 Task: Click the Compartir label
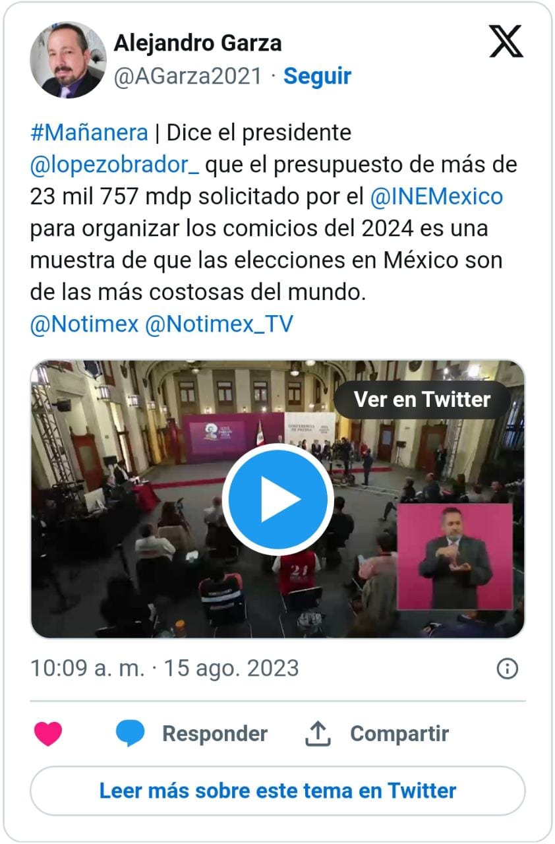(x=399, y=734)
